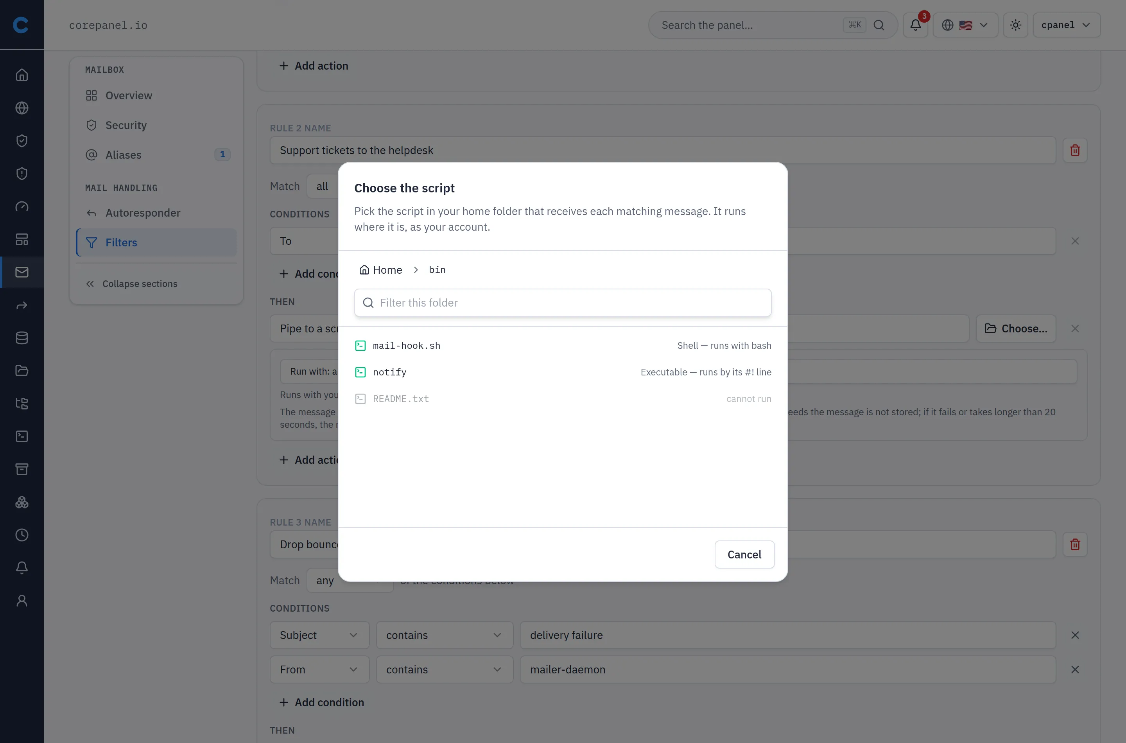Screen dimensions: 1126x743
Task: Click the Choose... folder button
Action: coord(1016,328)
